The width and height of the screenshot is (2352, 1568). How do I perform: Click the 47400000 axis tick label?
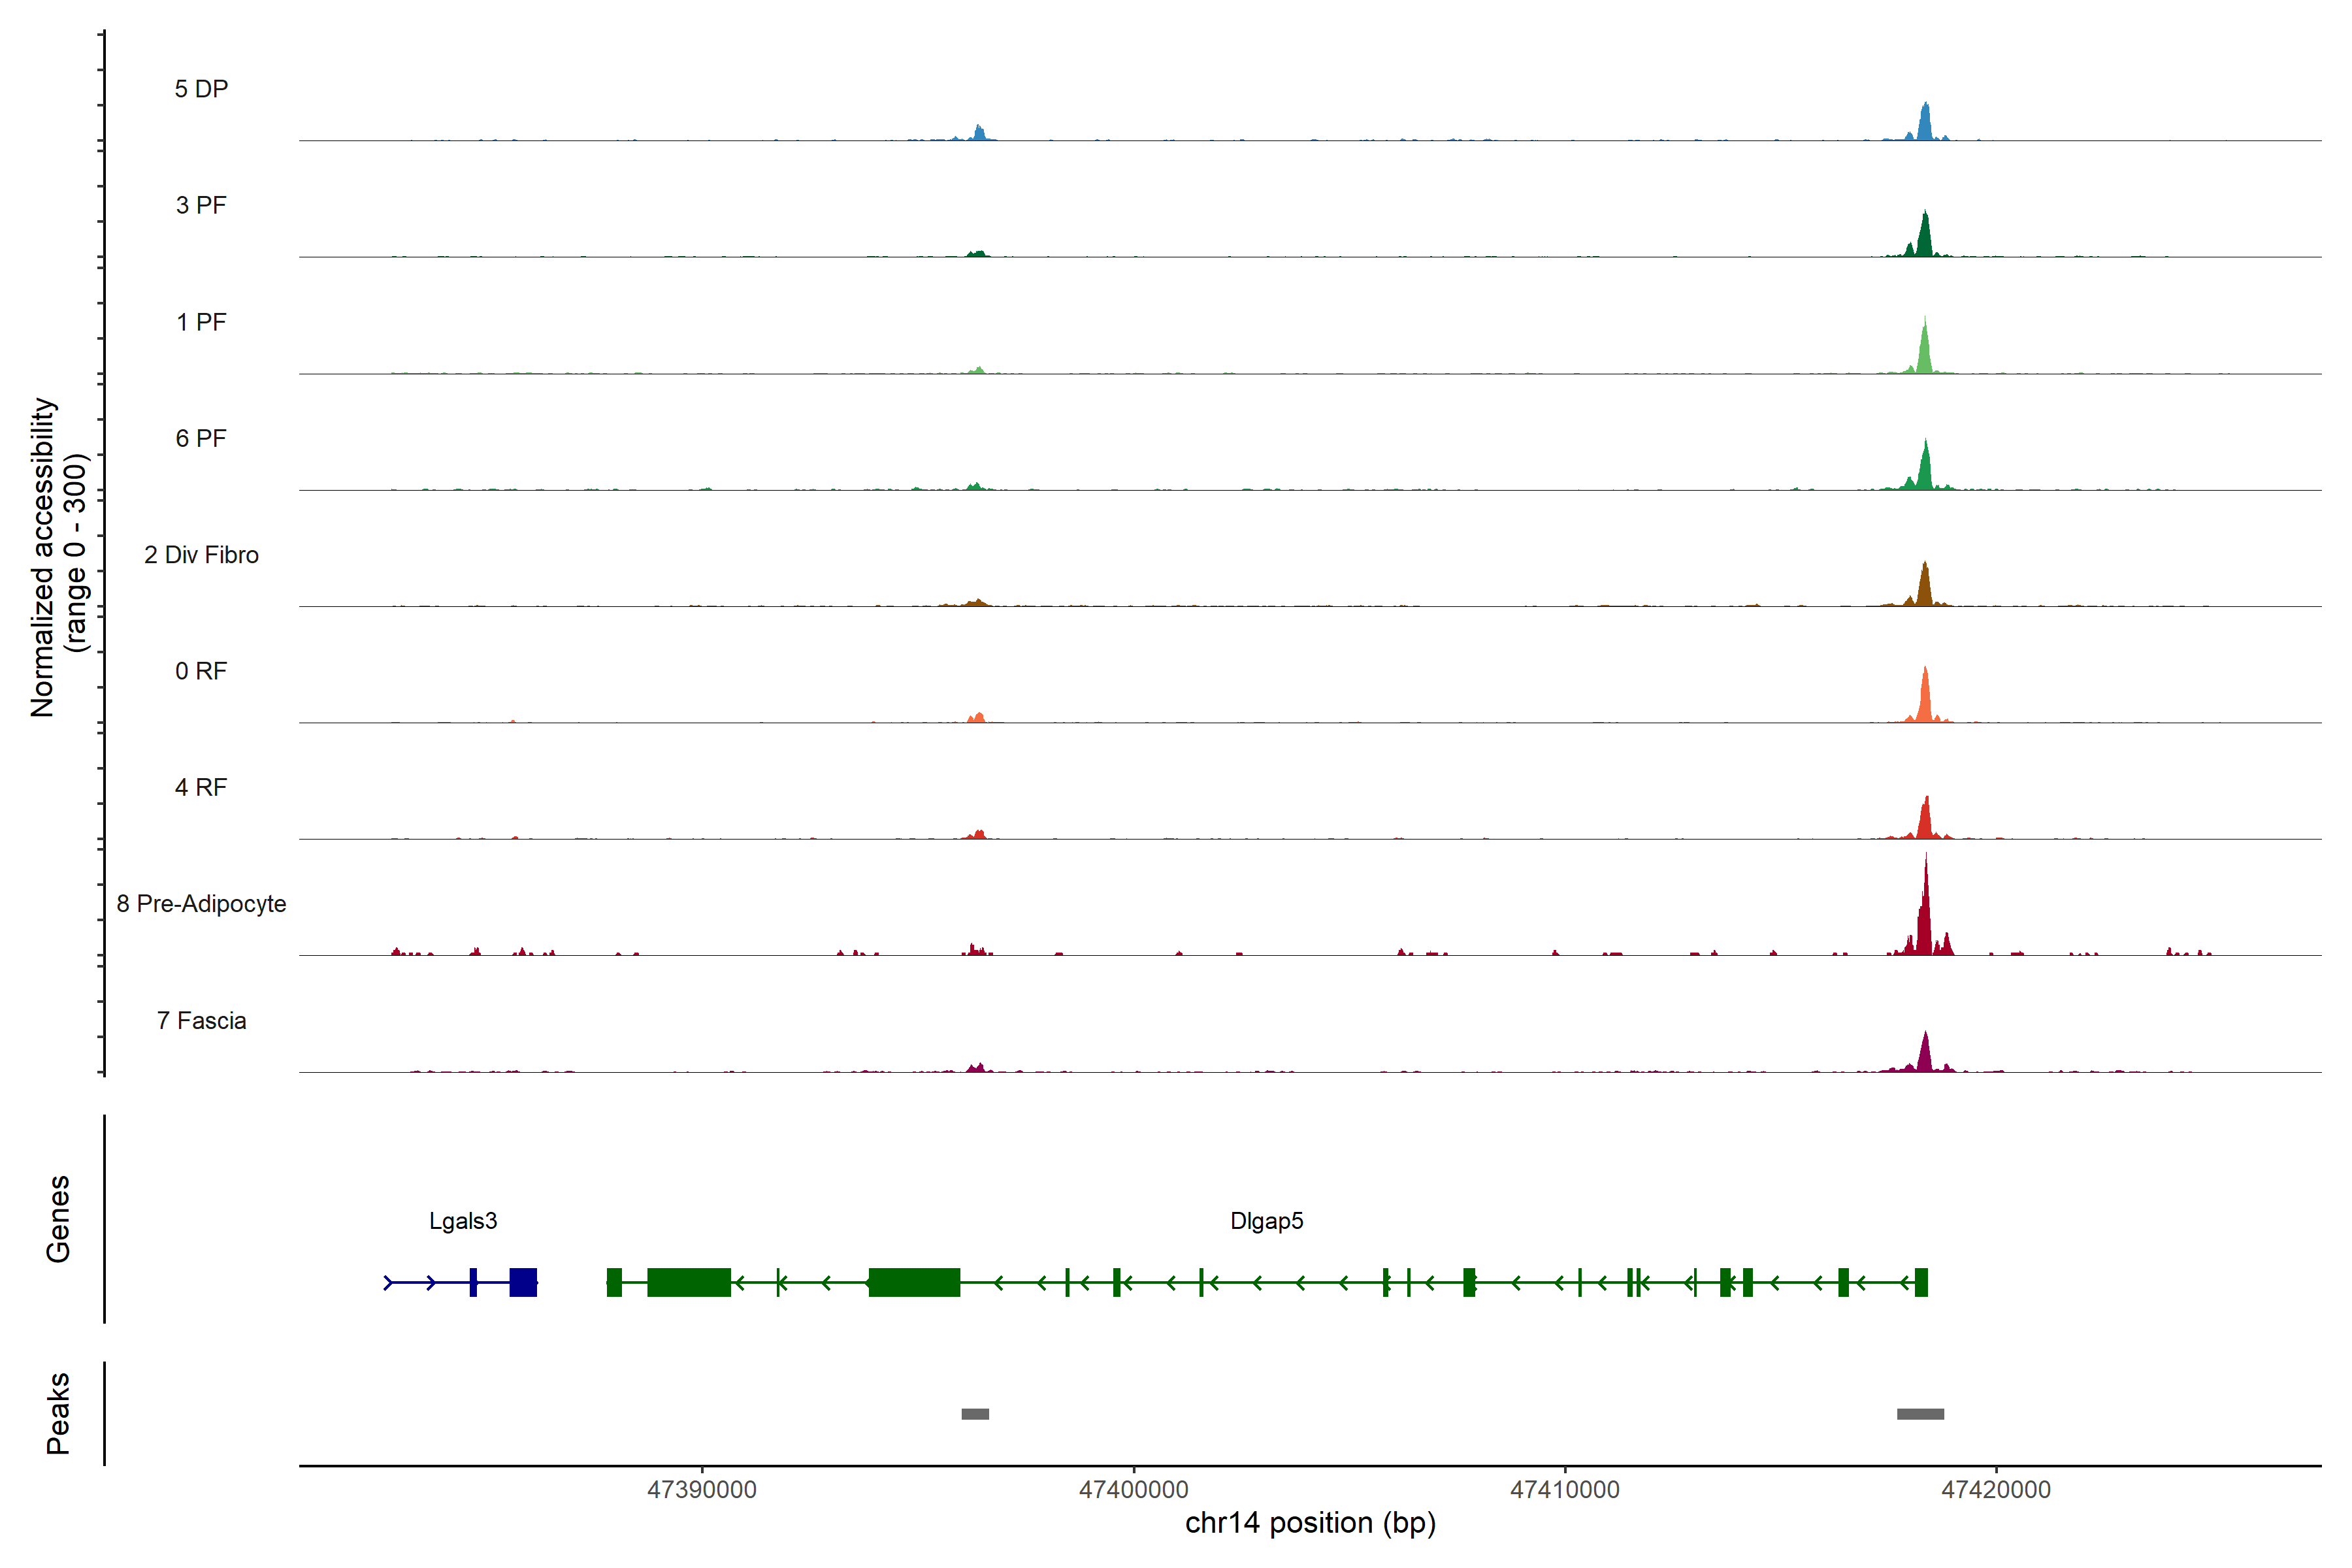tap(1134, 1490)
